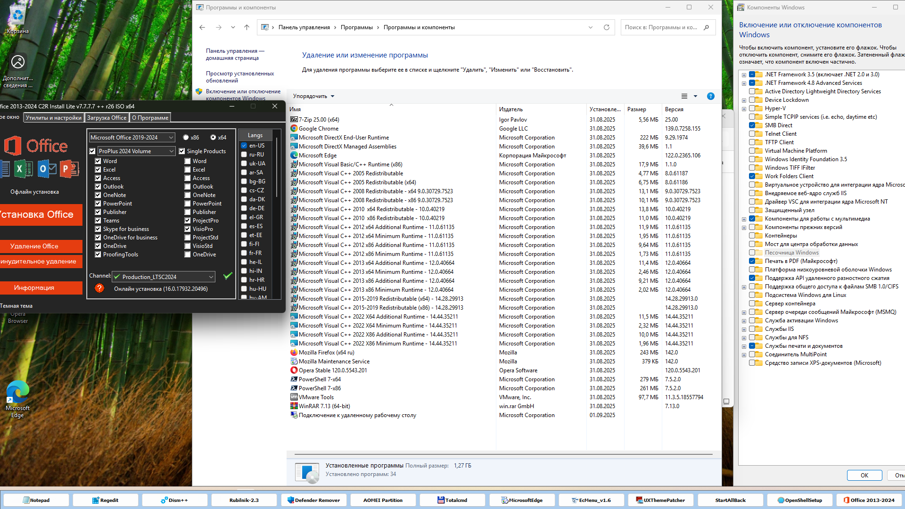Screen dimensions: 905x509
Task: Select the x86 architecture radio button
Action: click(x=186, y=138)
